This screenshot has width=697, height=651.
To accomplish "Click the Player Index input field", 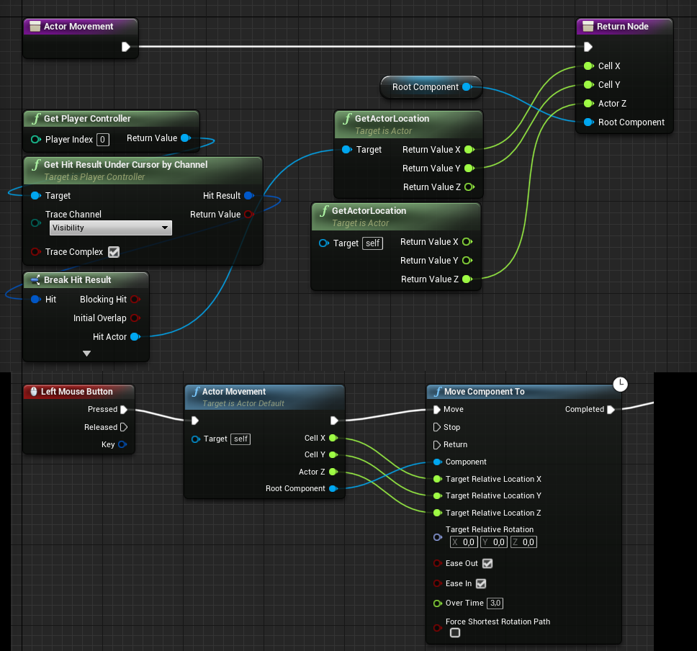I will (103, 140).
